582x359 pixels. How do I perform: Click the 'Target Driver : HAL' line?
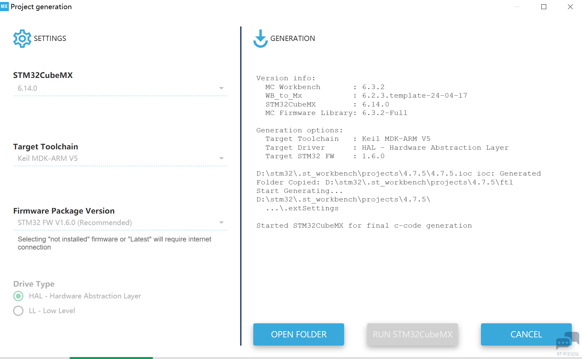point(387,148)
